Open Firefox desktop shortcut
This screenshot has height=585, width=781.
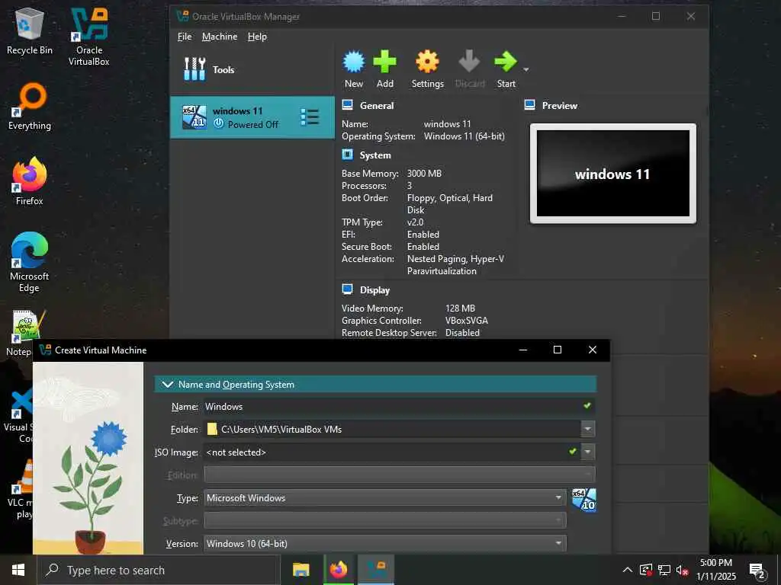pyautogui.click(x=30, y=181)
